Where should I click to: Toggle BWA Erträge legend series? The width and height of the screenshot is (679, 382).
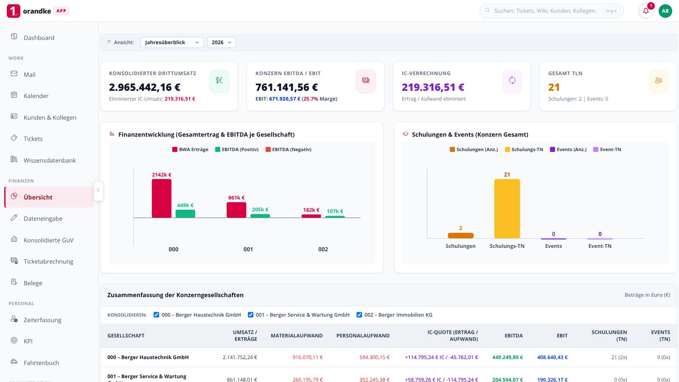point(190,149)
